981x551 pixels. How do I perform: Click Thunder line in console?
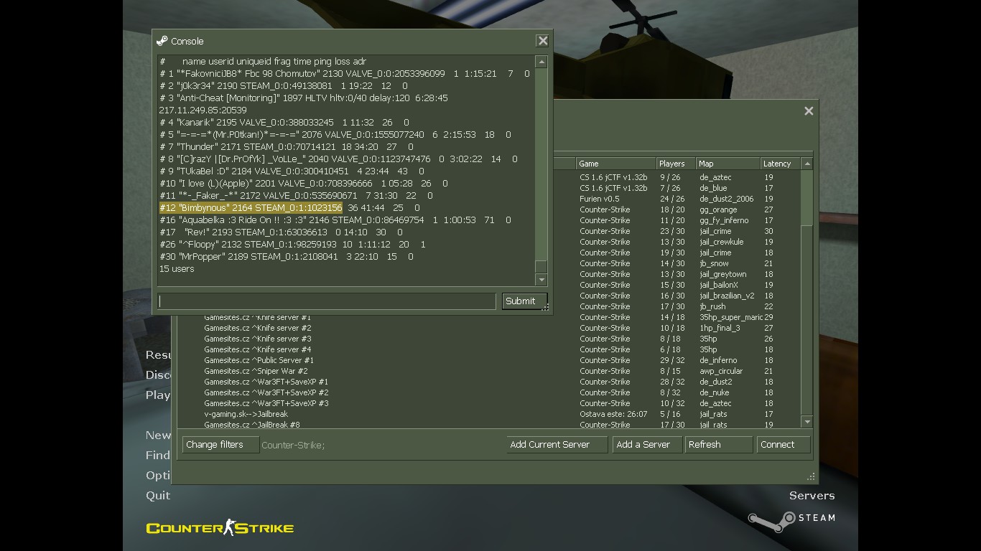[x=286, y=147]
